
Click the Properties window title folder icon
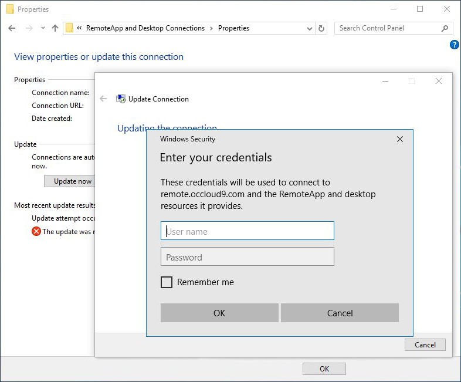(10, 9)
